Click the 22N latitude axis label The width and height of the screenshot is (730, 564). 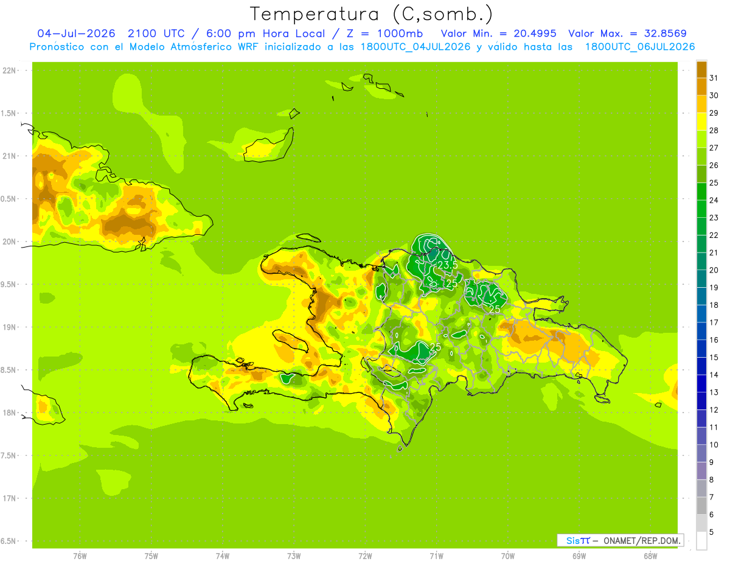tap(9, 71)
